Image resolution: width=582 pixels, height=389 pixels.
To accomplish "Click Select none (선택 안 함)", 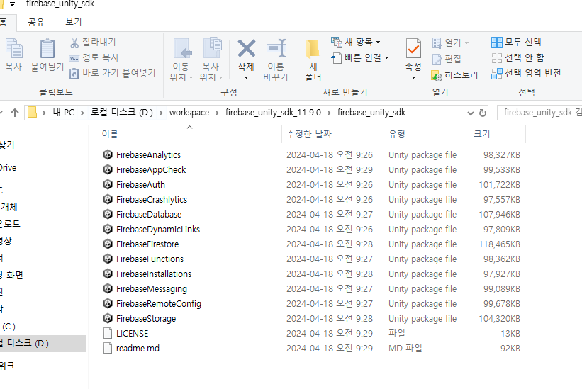I will click(517, 57).
